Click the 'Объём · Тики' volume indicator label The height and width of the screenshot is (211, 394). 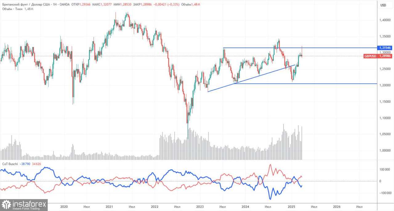(12, 9)
